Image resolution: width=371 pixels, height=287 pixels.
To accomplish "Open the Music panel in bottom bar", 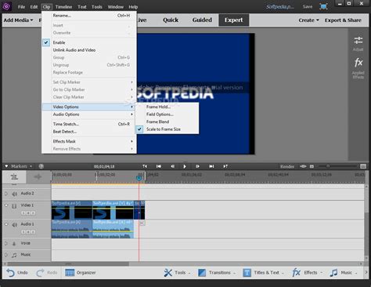I will (343, 273).
